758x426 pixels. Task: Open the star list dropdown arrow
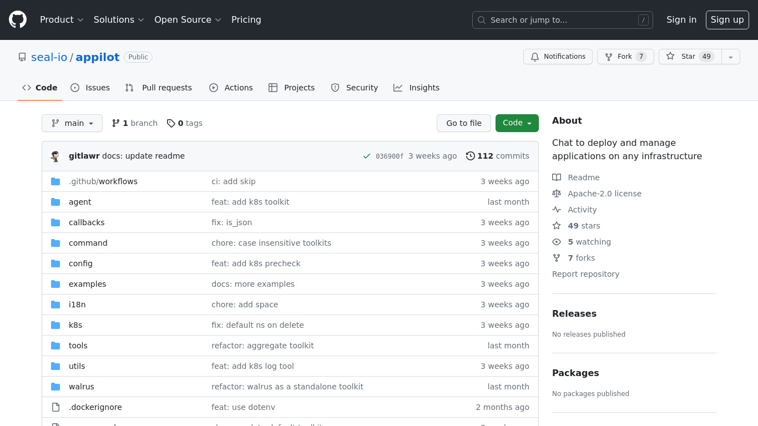(731, 57)
